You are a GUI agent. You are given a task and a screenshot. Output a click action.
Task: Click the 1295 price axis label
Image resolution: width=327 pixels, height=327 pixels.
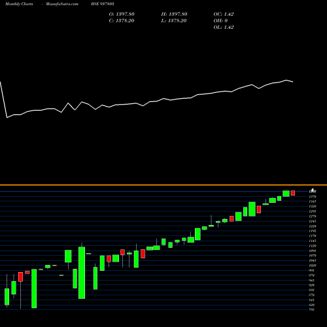[313, 211]
